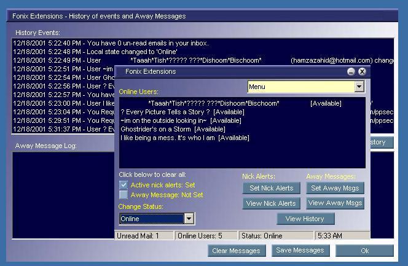Screen dimensions: 408x266
Task: Uncheck Active nick alerts checkbox
Action: click(x=124, y=185)
